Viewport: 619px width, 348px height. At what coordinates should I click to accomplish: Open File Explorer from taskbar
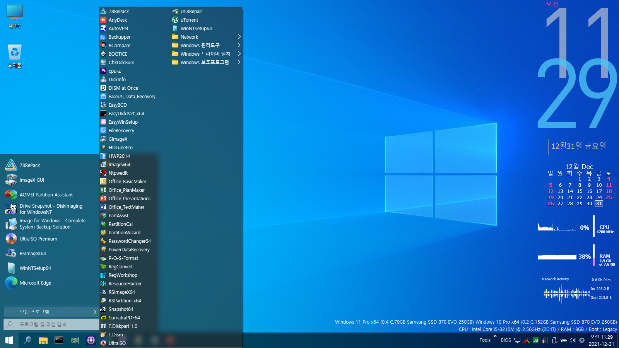(x=43, y=340)
